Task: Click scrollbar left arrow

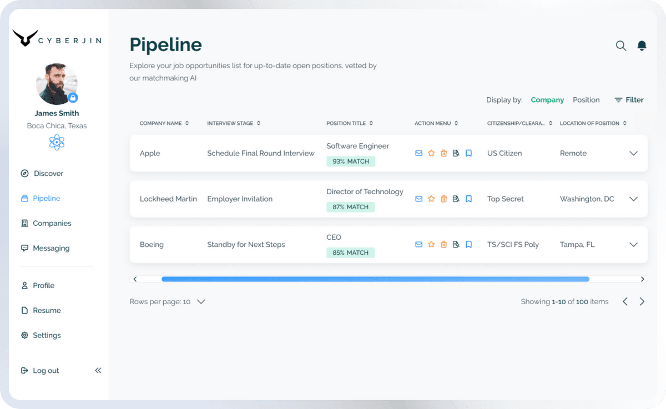Action: pyautogui.click(x=135, y=279)
